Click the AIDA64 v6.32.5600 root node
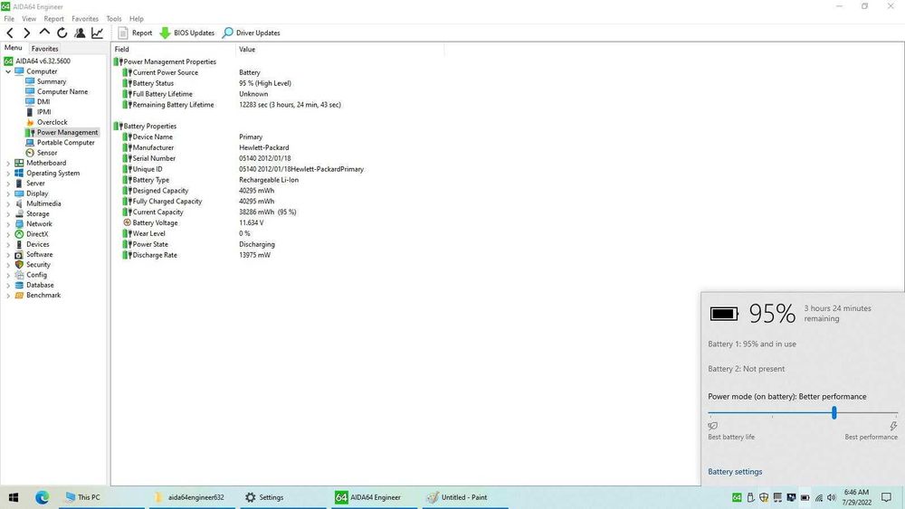 click(x=43, y=61)
